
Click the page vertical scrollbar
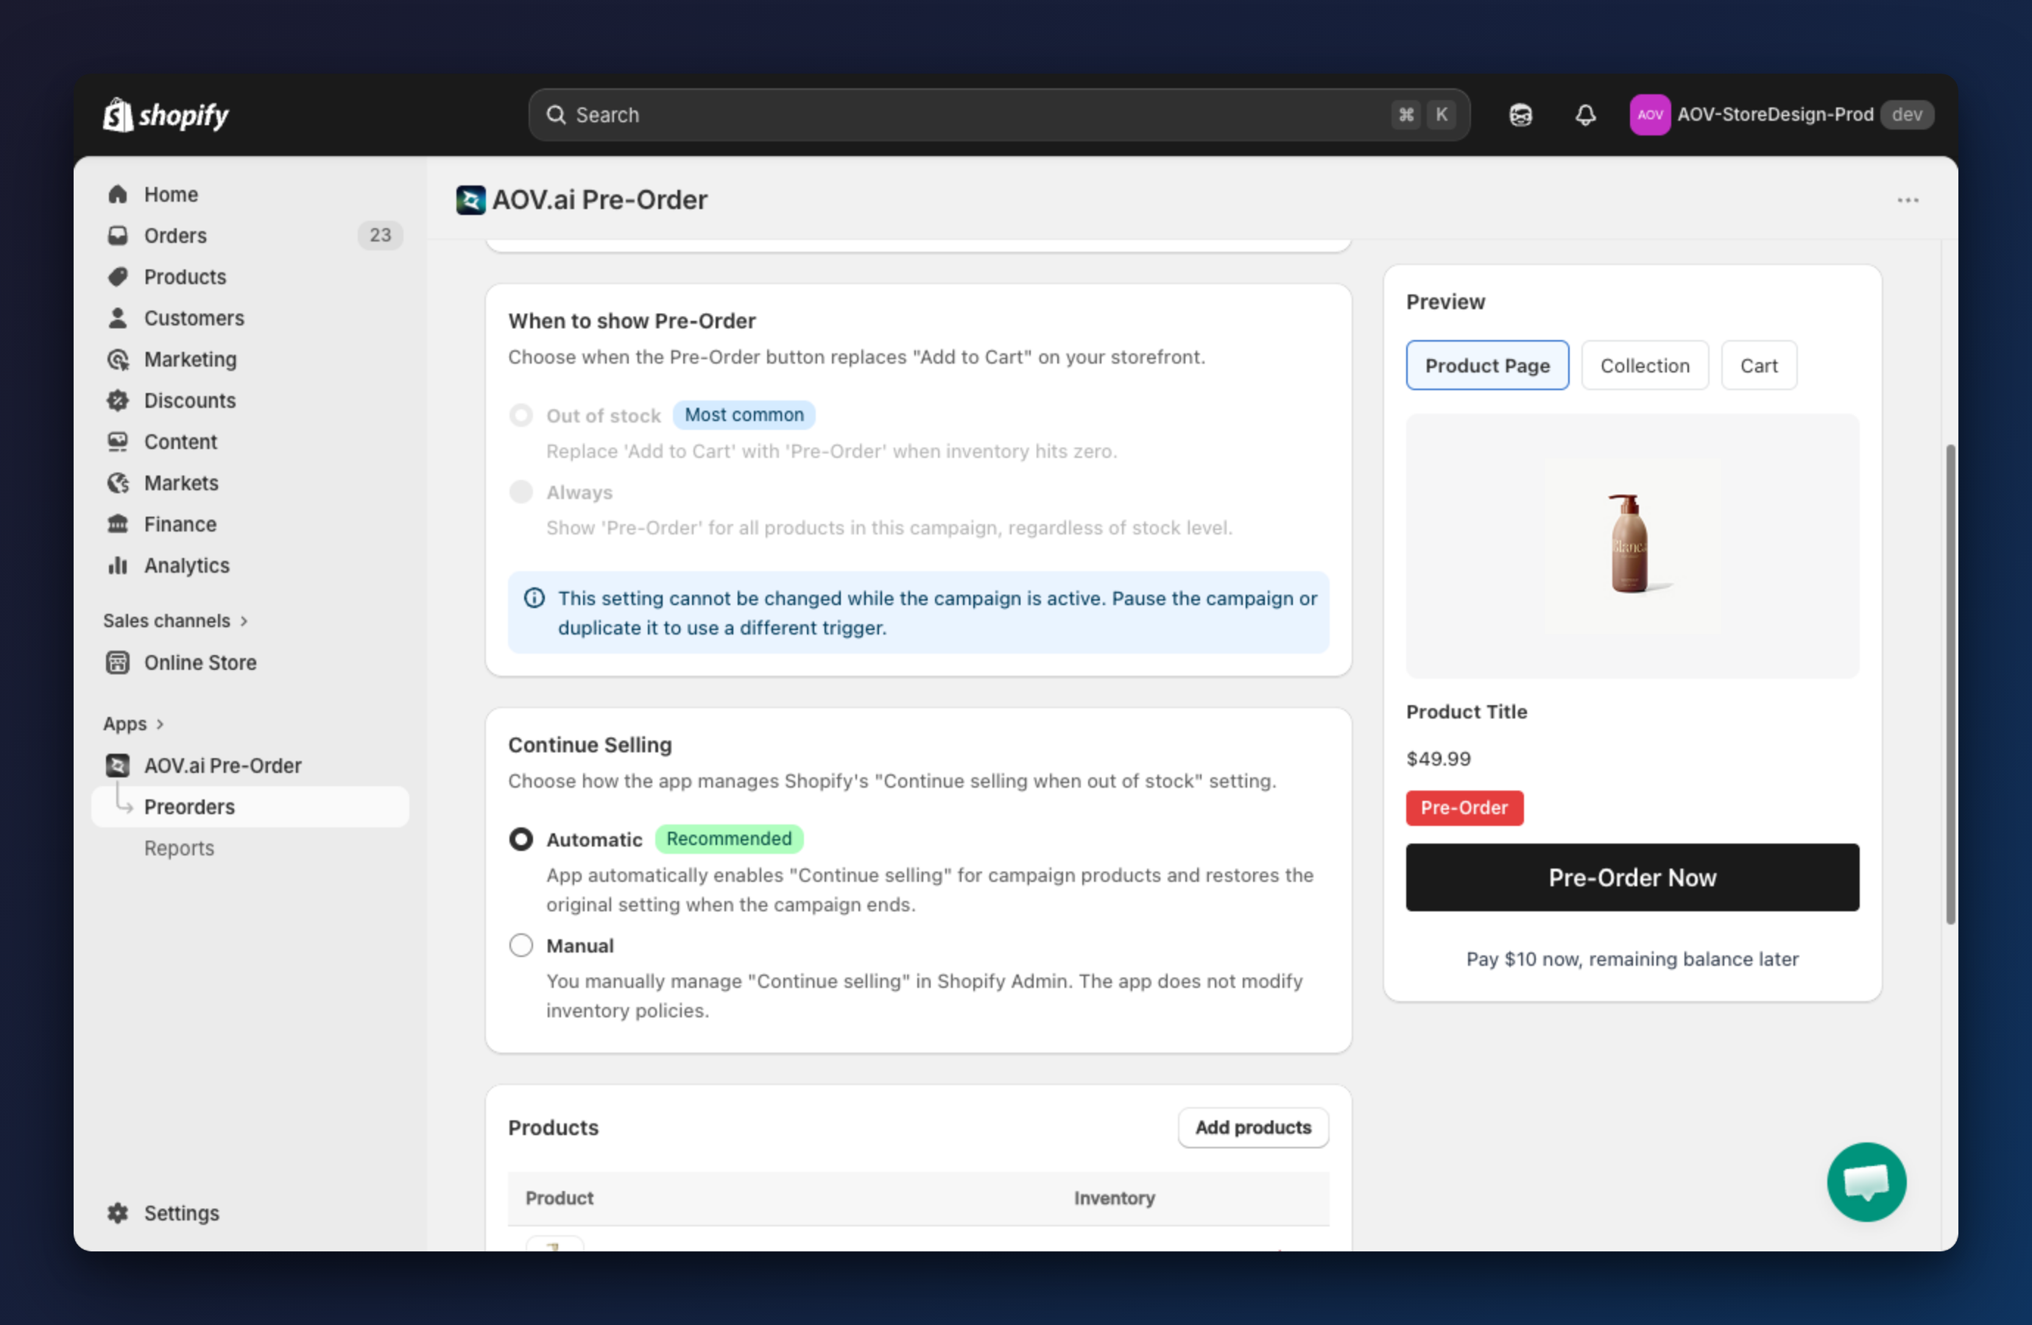[x=1950, y=683]
